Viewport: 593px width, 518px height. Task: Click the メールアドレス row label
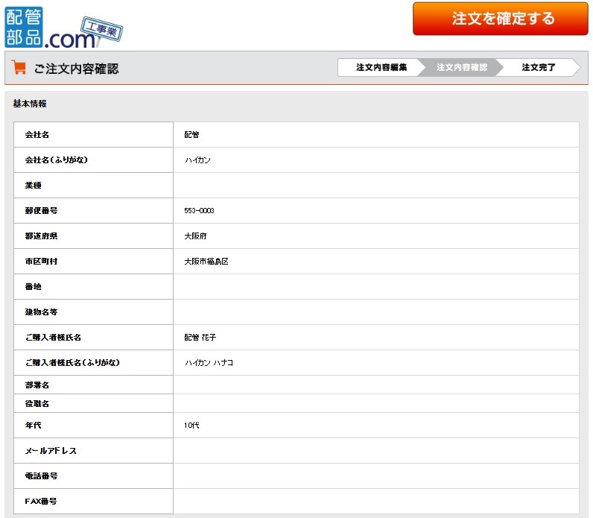(51, 451)
